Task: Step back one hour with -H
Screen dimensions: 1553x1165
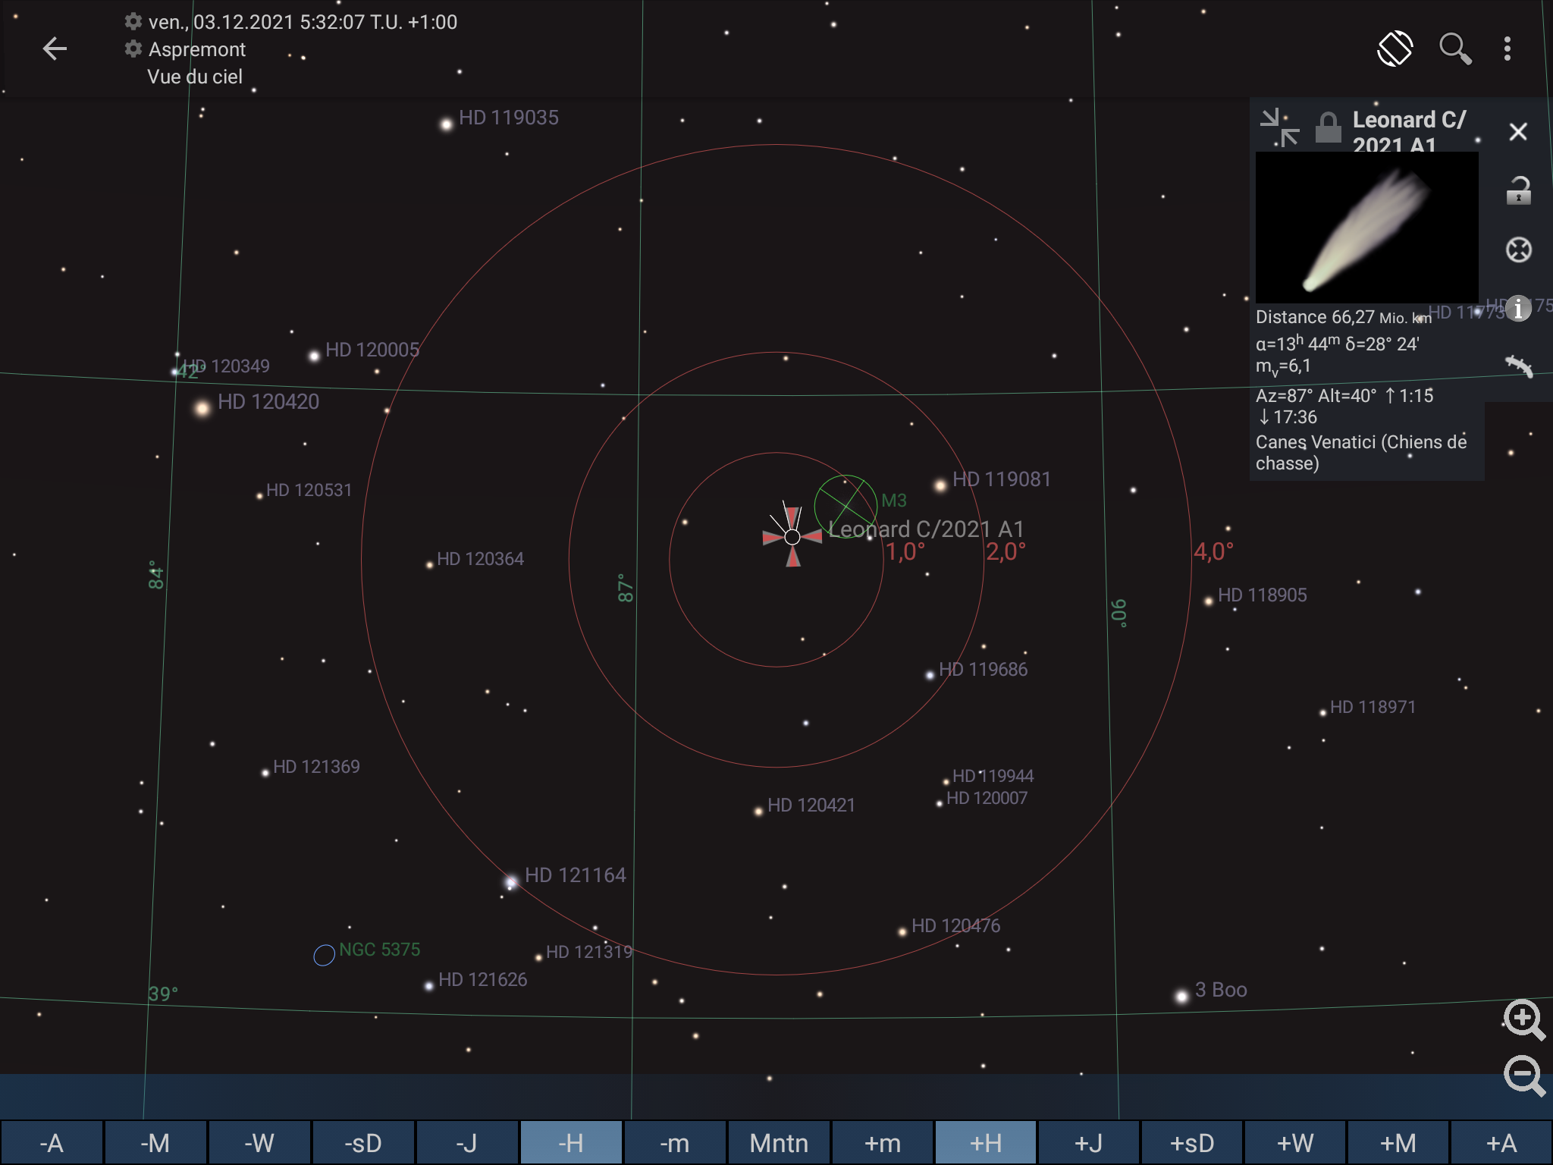Action: 570,1143
